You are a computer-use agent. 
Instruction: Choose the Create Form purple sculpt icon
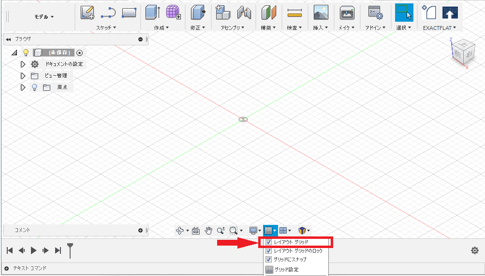(174, 13)
